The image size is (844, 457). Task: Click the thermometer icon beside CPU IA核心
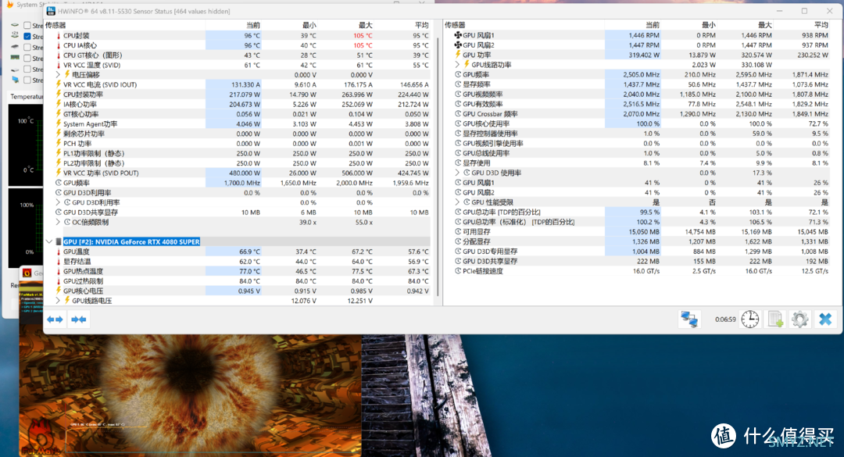tap(59, 45)
